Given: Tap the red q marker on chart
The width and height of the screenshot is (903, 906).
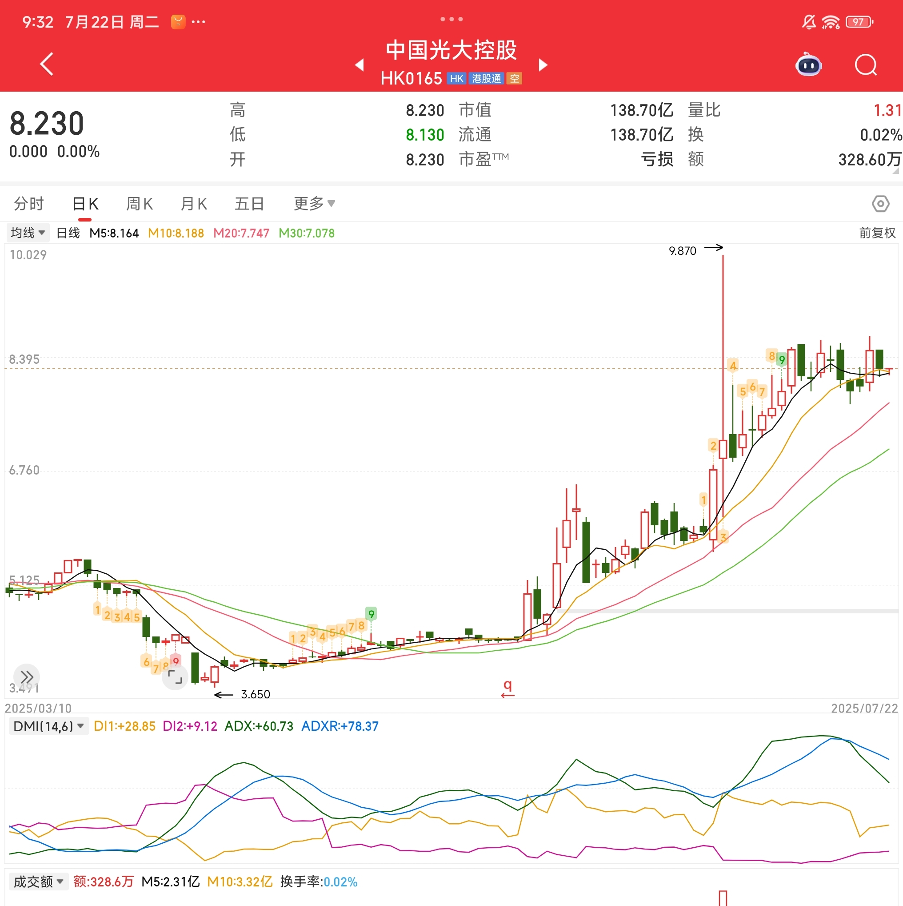Looking at the screenshot, I should pyautogui.click(x=507, y=688).
